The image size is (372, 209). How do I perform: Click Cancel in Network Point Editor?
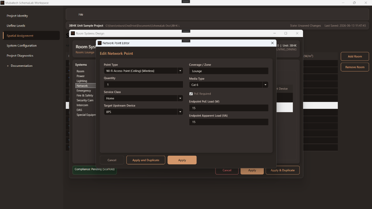tap(112, 160)
